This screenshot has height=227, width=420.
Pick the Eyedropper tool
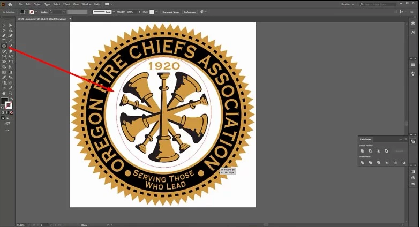click(x=4, y=77)
